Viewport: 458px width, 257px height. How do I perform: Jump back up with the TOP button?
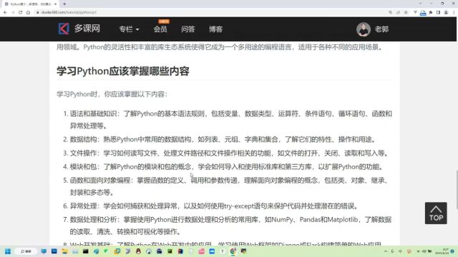click(436, 213)
